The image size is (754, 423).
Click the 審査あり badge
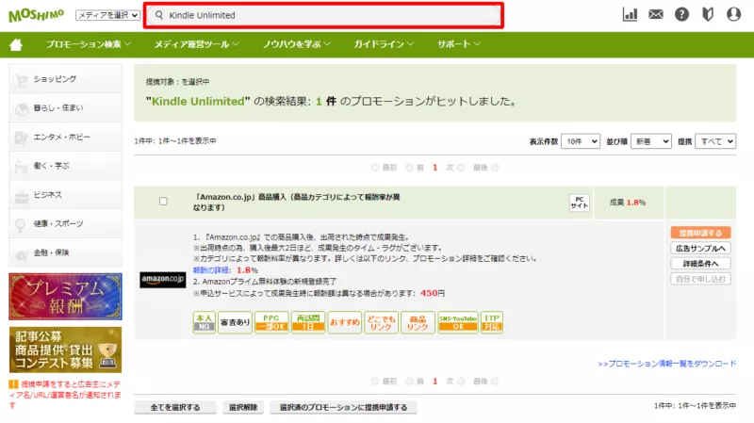(x=235, y=322)
